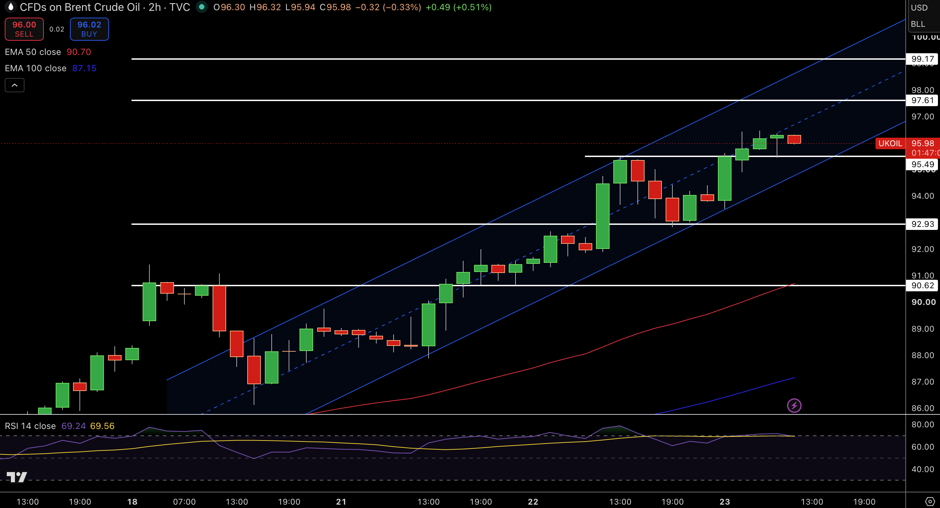The height and width of the screenshot is (508, 940).
Task: Click the UKOIL price label tag
Action: [x=890, y=143]
